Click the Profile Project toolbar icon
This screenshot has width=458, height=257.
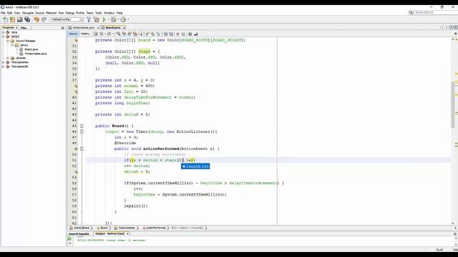(x=123, y=19)
